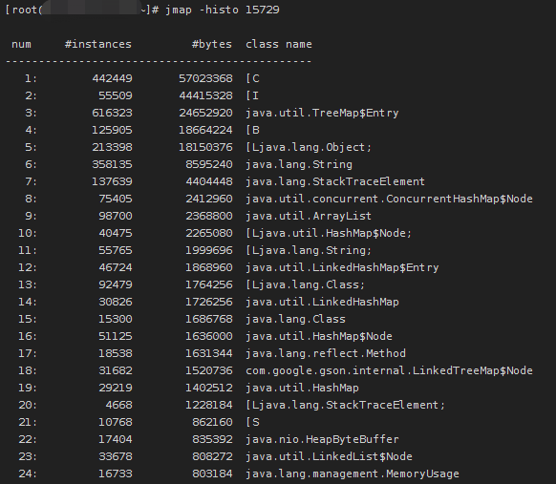This screenshot has height=484, width=556.
Task: Click the class name '[S'
Action: (x=252, y=422)
